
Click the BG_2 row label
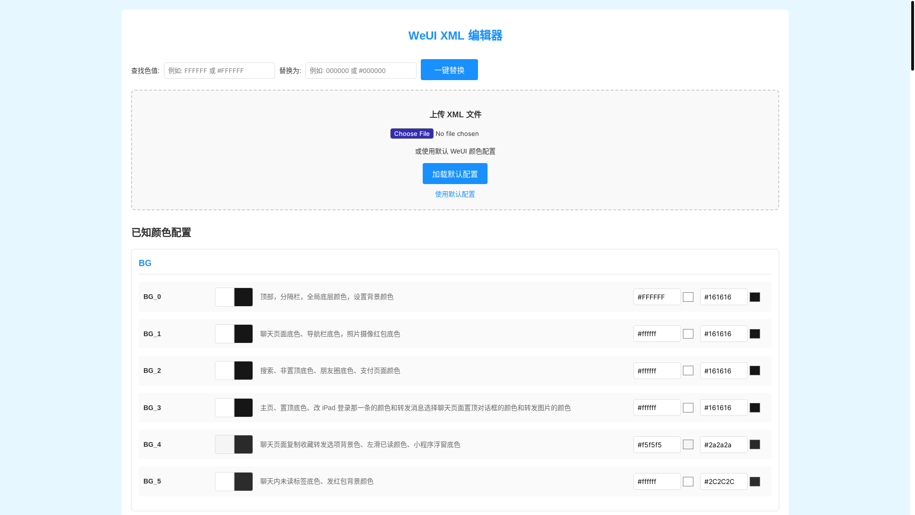point(152,371)
